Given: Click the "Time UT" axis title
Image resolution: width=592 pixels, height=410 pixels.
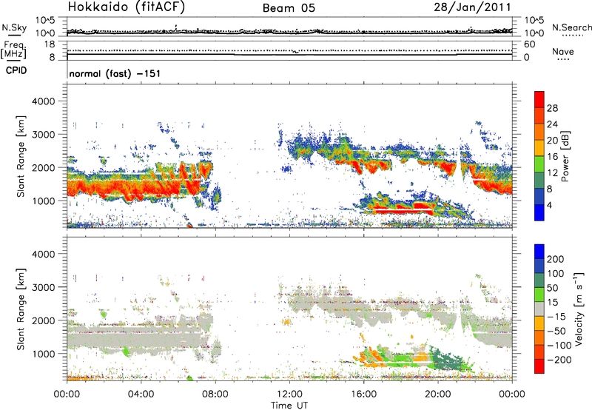Looking at the screenshot, I should pyautogui.click(x=289, y=405).
